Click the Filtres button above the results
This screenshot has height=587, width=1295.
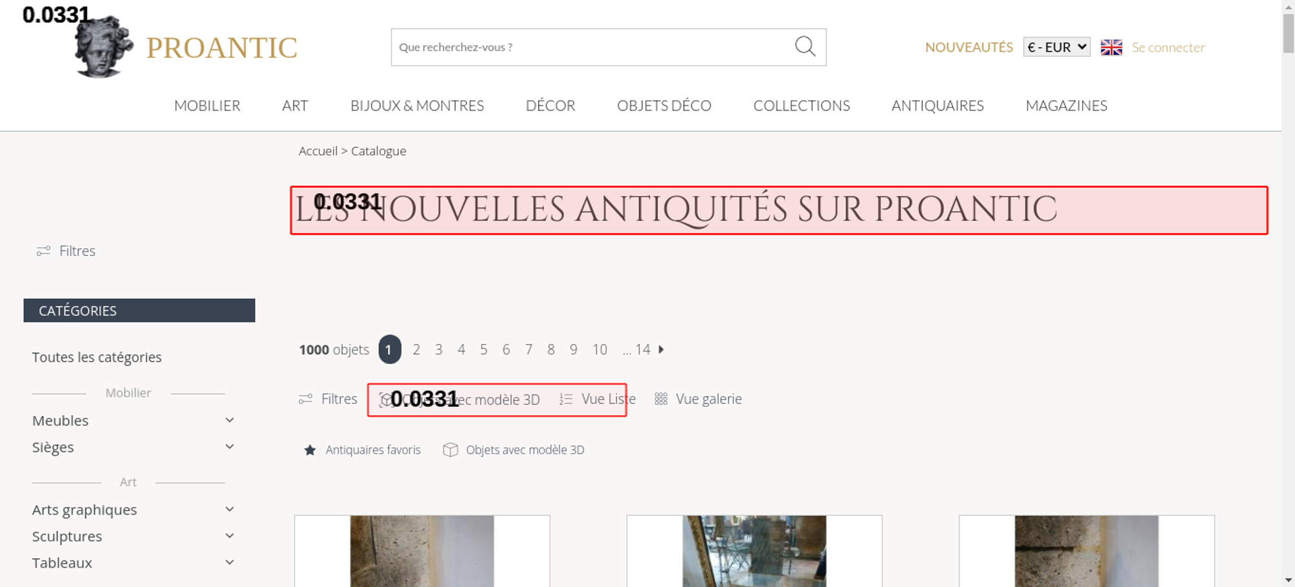point(328,399)
